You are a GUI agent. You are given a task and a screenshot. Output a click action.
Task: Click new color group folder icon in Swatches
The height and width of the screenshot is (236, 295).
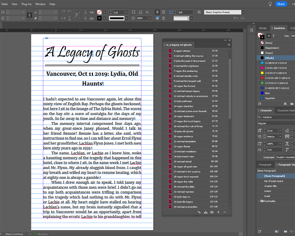[292, 104]
